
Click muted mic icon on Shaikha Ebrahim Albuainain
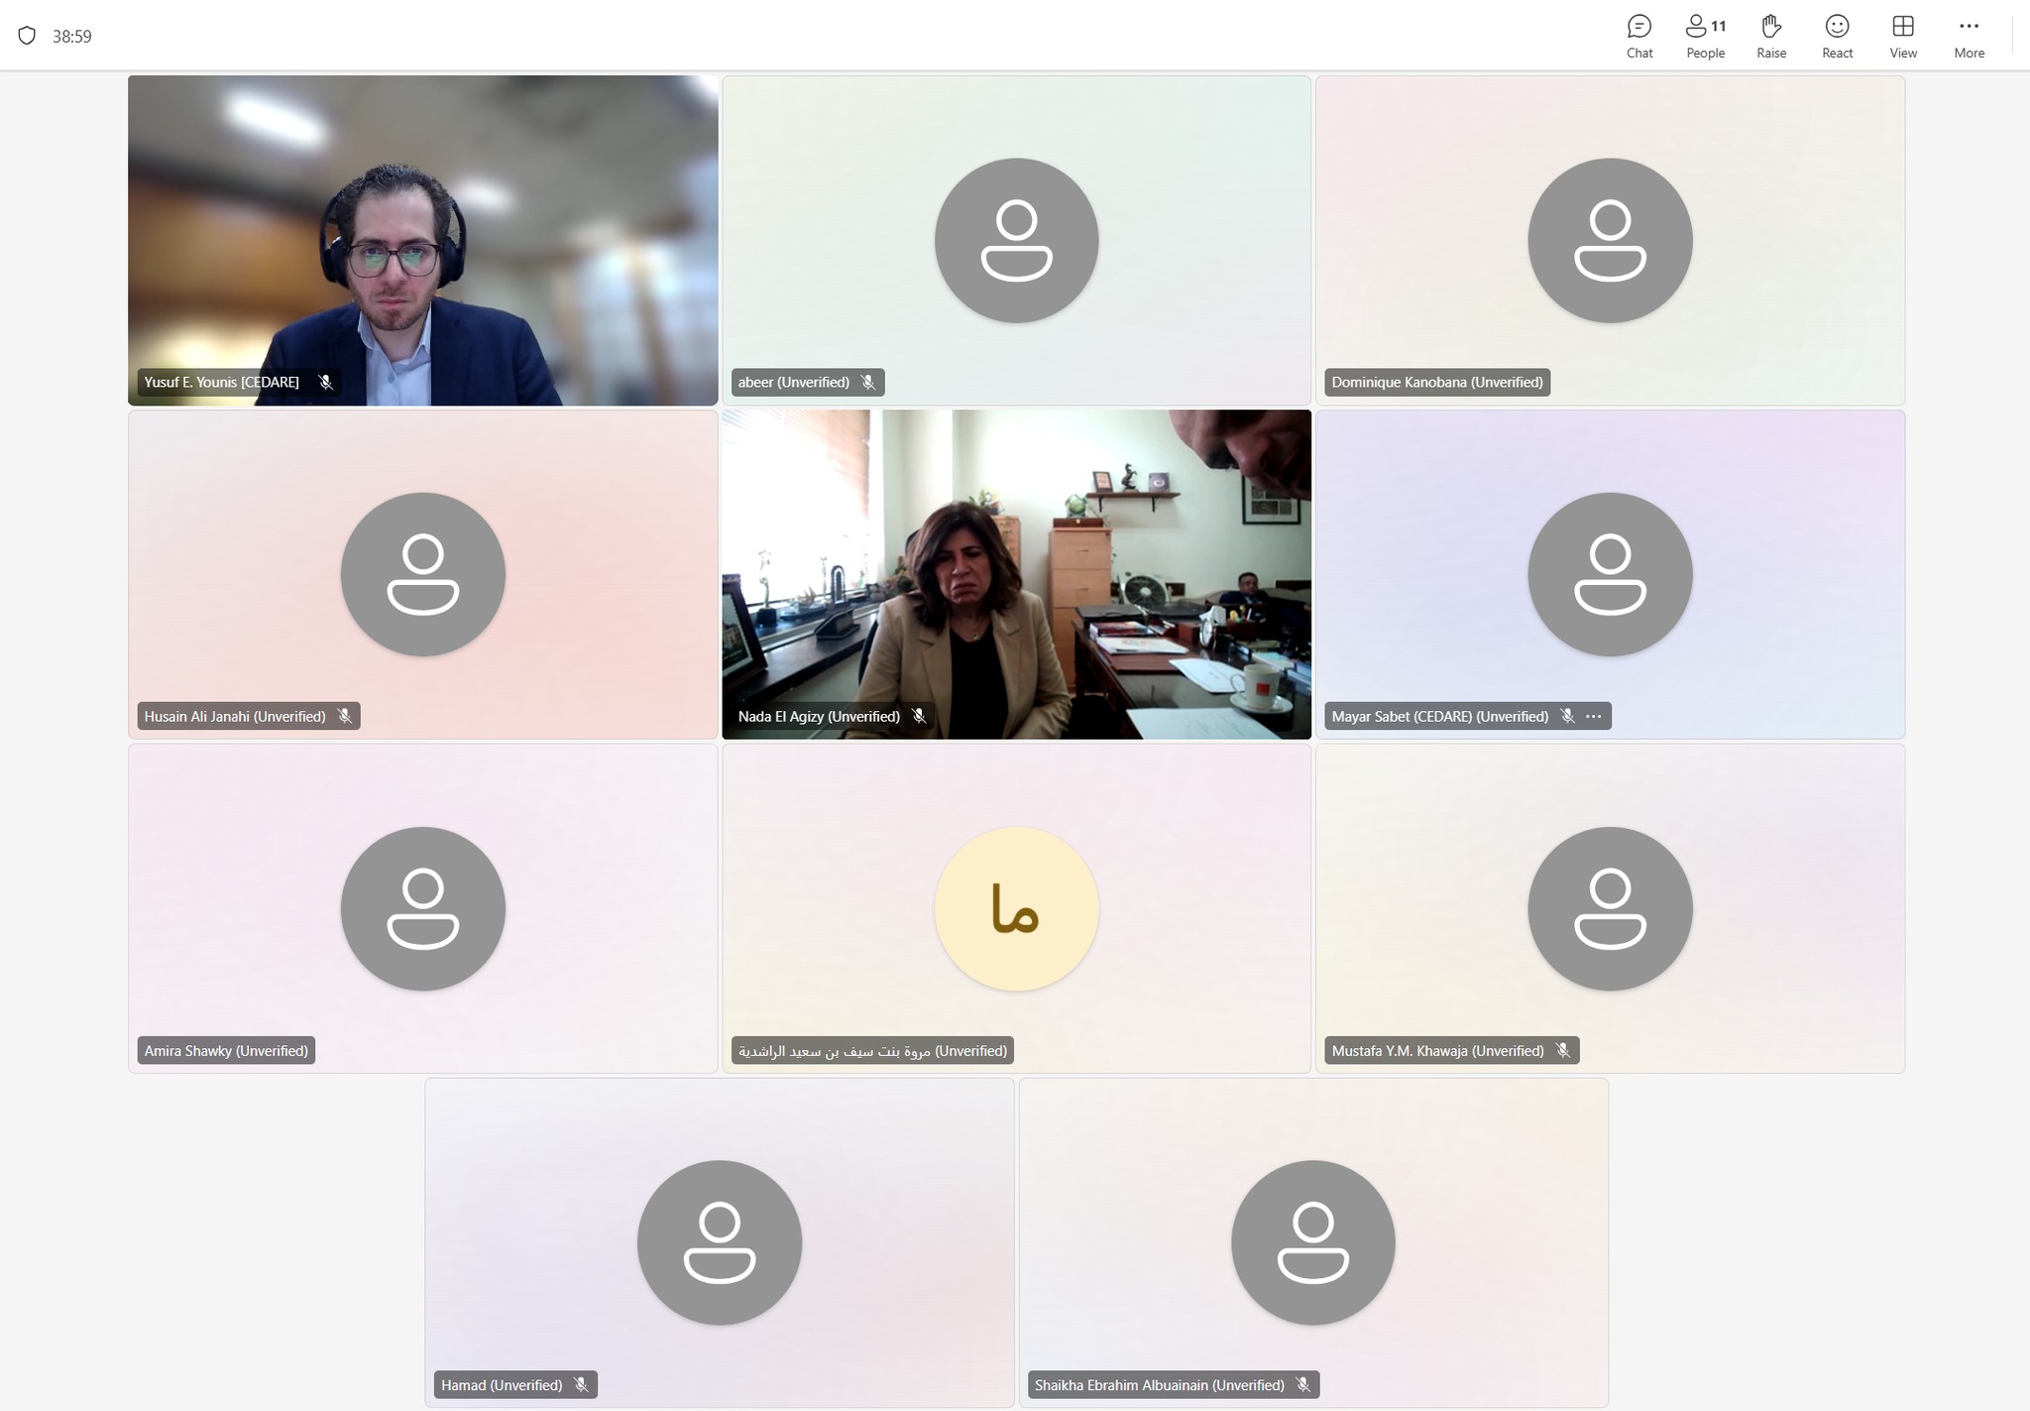(1303, 1384)
